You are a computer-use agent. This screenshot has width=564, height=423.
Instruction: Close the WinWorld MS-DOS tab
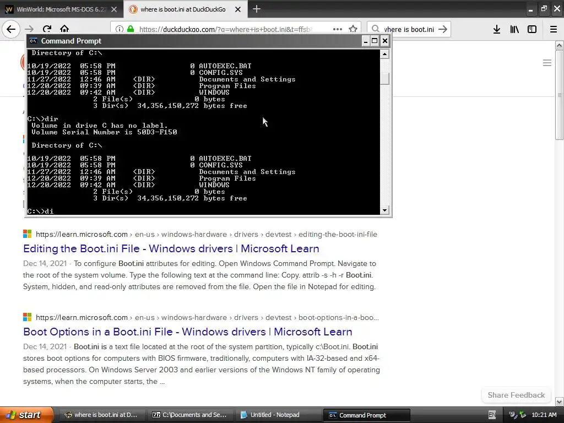(x=114, y=9)
